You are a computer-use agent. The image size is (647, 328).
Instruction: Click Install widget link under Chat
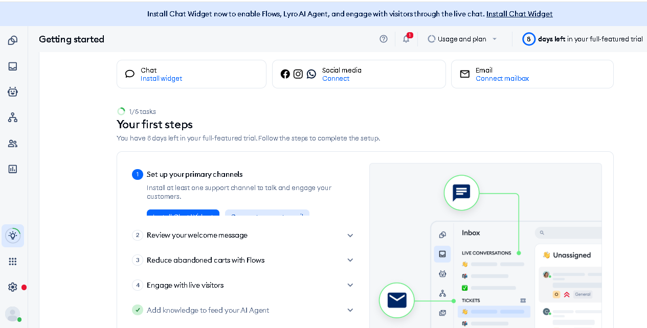pos(161,78)
